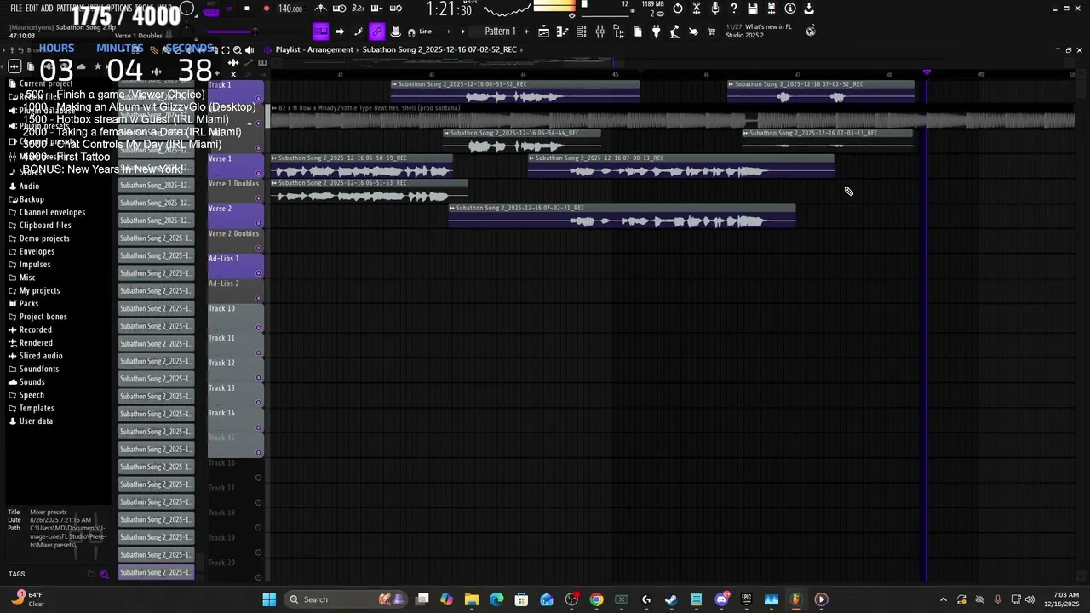Select the Verse 2 track header
Image resolution: width=1090 pixels, height=613 pixels.
click(x=235, y=215)
